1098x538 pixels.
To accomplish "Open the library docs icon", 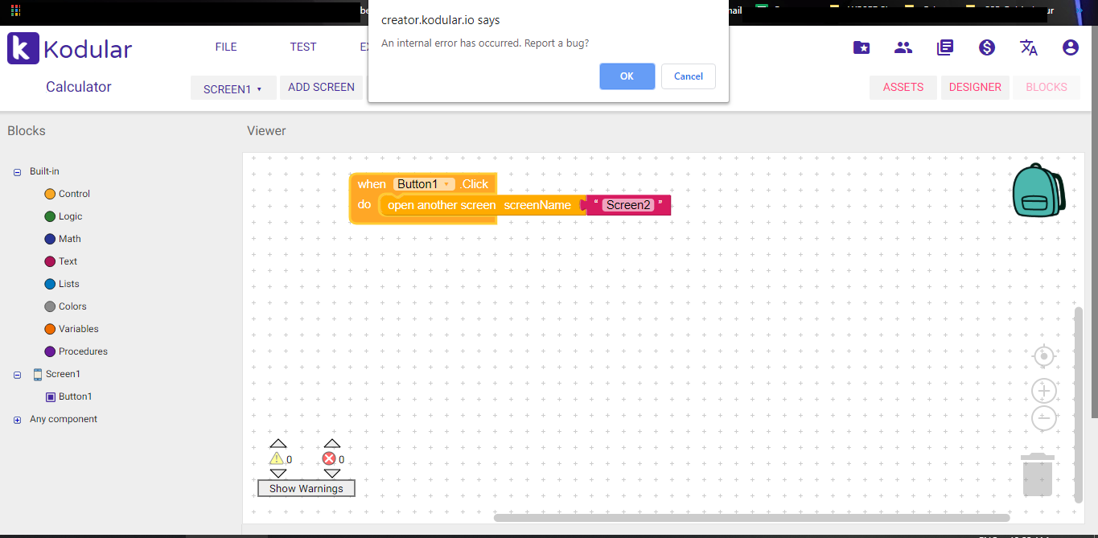I will 945,47.
